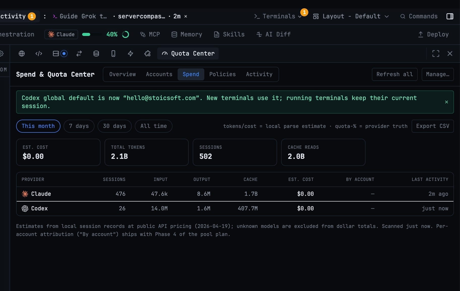Switch to the Policies tab
The width and height of the screenshot is (460, 291).
(x=222, y=74)
